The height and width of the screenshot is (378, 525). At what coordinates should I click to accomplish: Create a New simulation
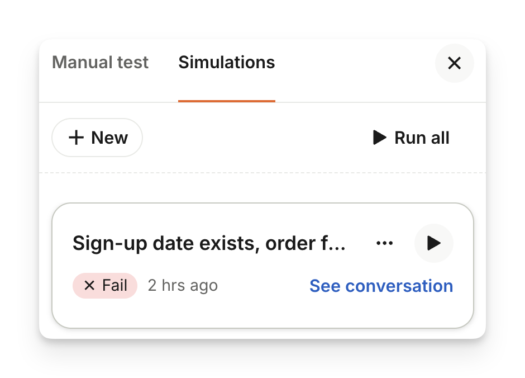click(97, 138)
